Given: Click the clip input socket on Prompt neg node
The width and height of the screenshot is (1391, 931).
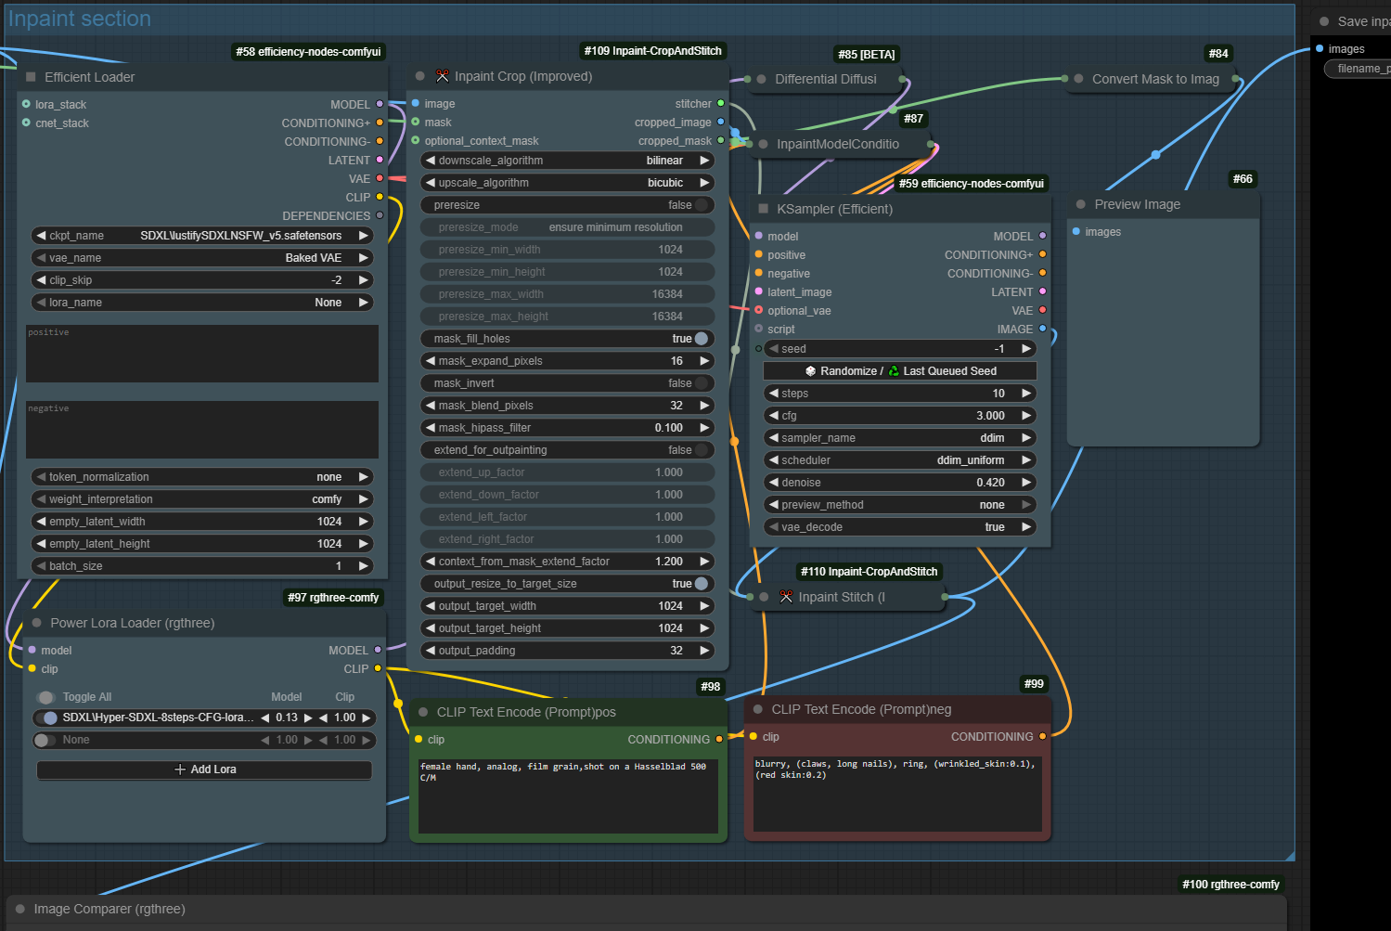Looking at the screenshot, I should click(753, 736).
